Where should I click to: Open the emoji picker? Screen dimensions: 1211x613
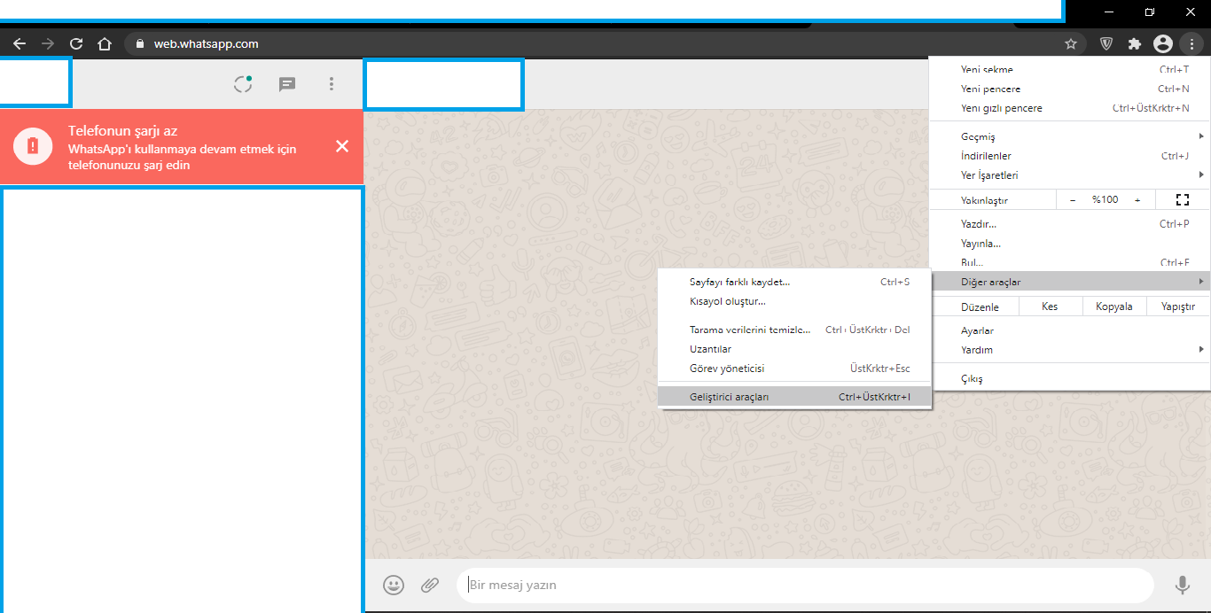tap(394, 585)
